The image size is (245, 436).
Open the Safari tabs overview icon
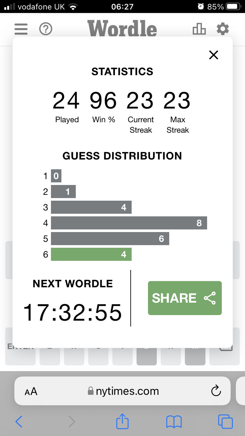[x=225, y=421]
